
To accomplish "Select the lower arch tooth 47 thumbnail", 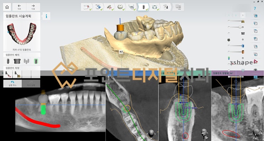I will pos(22,34).
